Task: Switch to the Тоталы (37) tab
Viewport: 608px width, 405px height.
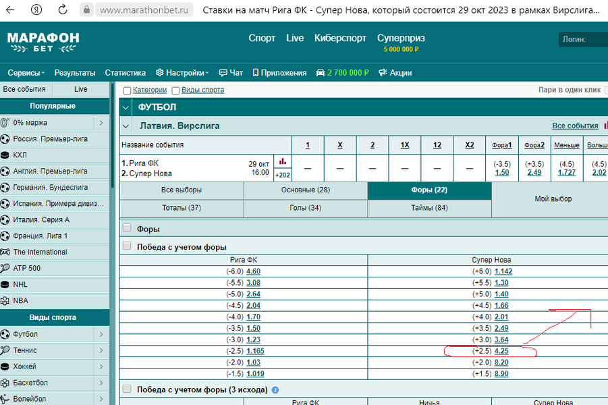Action: (181, 208)
